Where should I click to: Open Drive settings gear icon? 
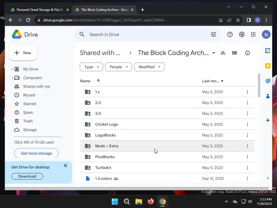tap(242, 34)
